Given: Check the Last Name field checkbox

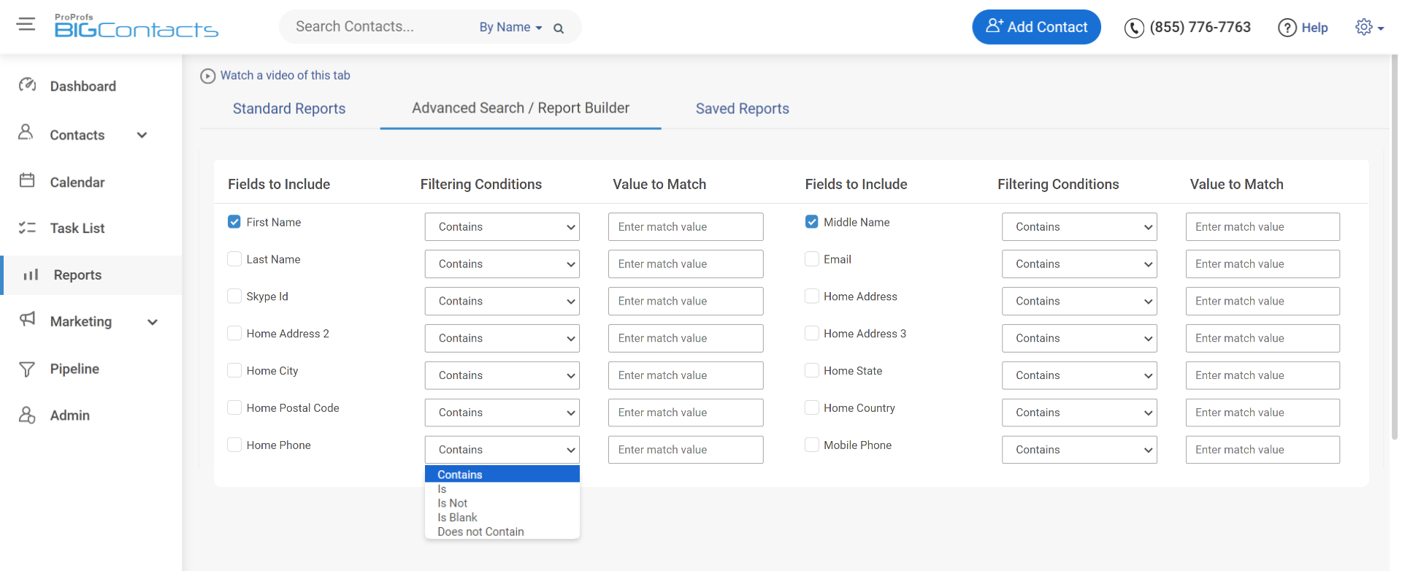Looking at the screenshot, I should [234, 259].
